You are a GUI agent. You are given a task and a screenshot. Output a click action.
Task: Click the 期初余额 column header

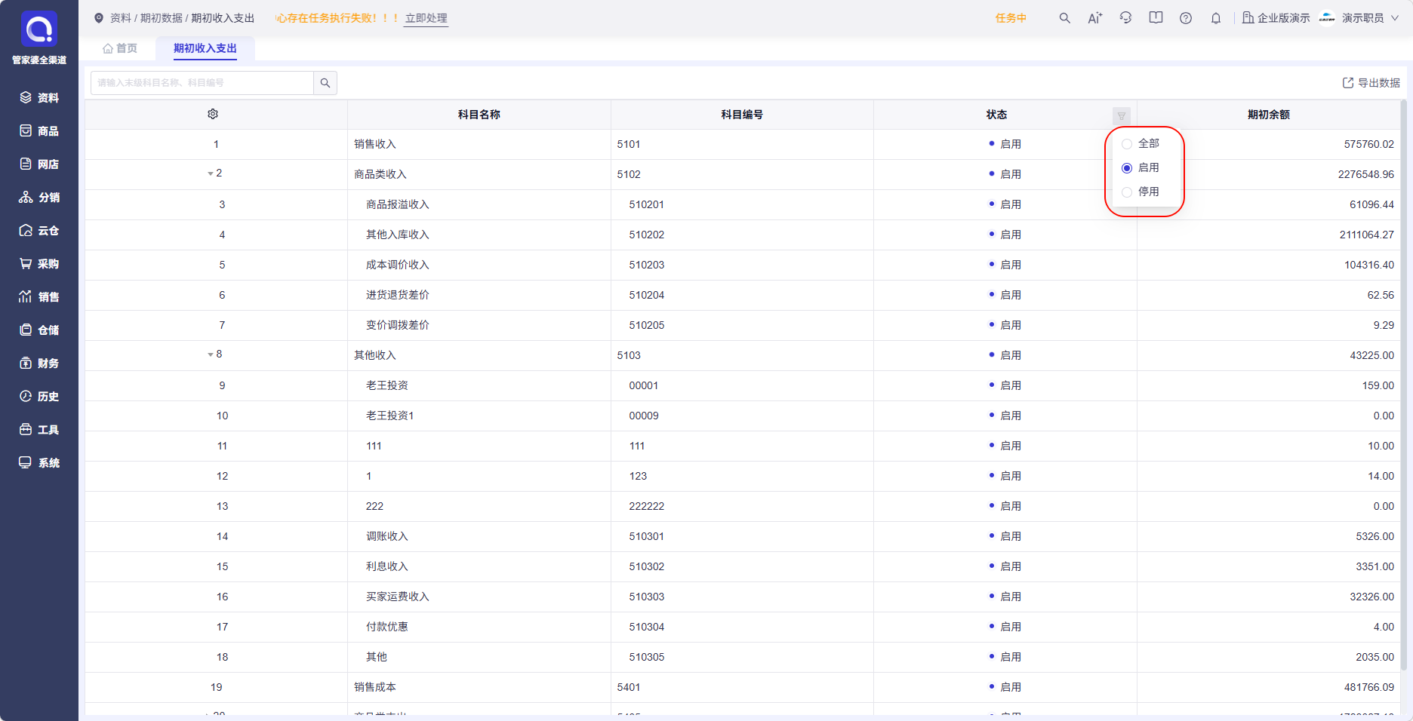(x=1269, y=115)
